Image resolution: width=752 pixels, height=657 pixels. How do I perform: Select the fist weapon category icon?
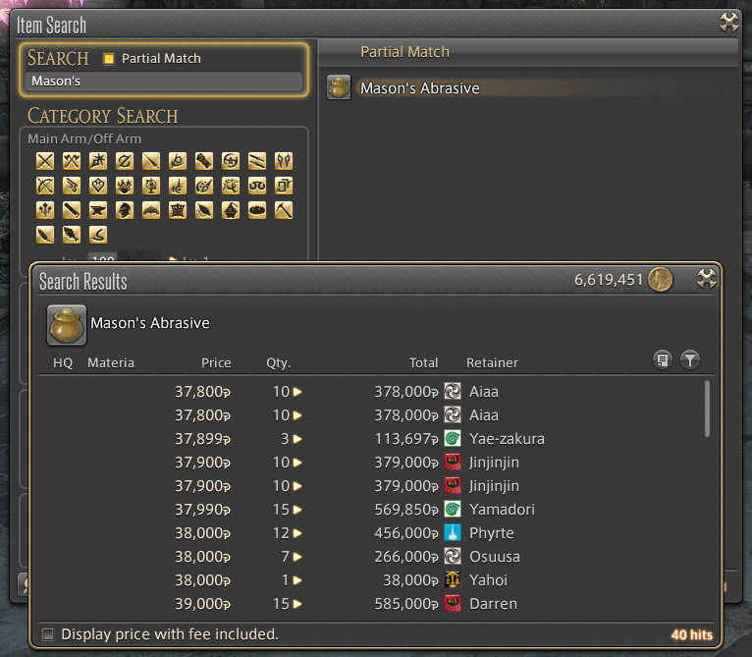point(204,161)
